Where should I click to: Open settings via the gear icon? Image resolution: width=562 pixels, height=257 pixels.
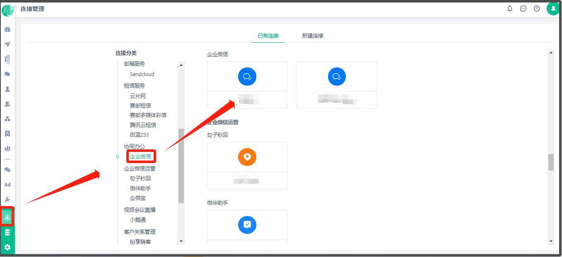[x=7, y=247]
